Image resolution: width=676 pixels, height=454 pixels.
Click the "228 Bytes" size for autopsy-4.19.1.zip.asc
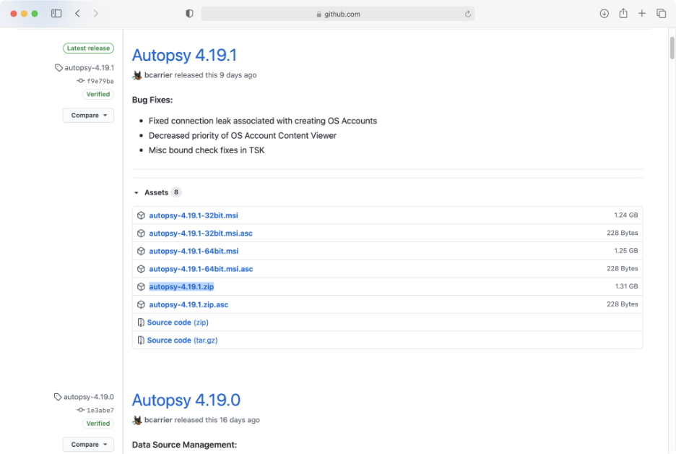pos(622,304)
